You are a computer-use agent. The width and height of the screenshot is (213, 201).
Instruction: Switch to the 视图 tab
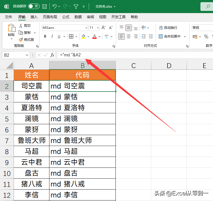coord(103,17)
